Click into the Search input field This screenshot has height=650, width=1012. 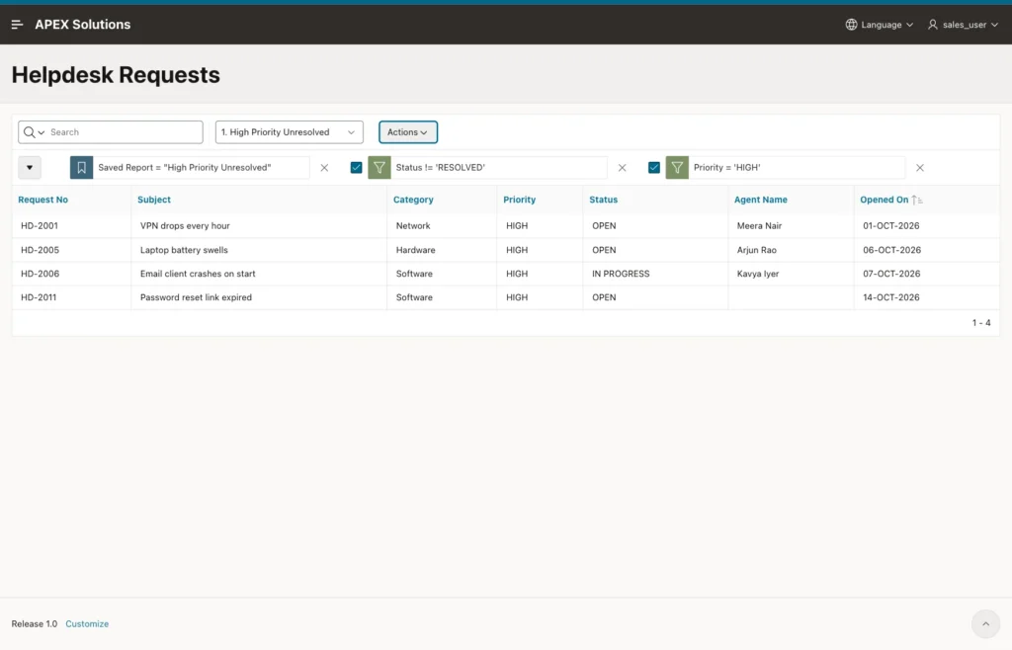click(x=124, y=132)
